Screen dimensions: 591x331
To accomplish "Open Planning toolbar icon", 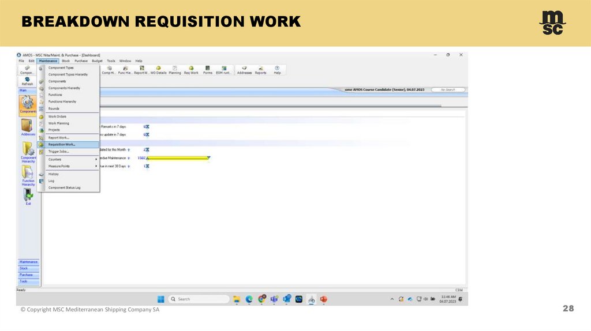I will pos(175,70).
